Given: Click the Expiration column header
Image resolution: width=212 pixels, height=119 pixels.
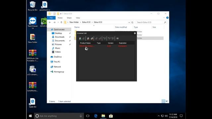Looking at the screenshot, I should 123,43.
